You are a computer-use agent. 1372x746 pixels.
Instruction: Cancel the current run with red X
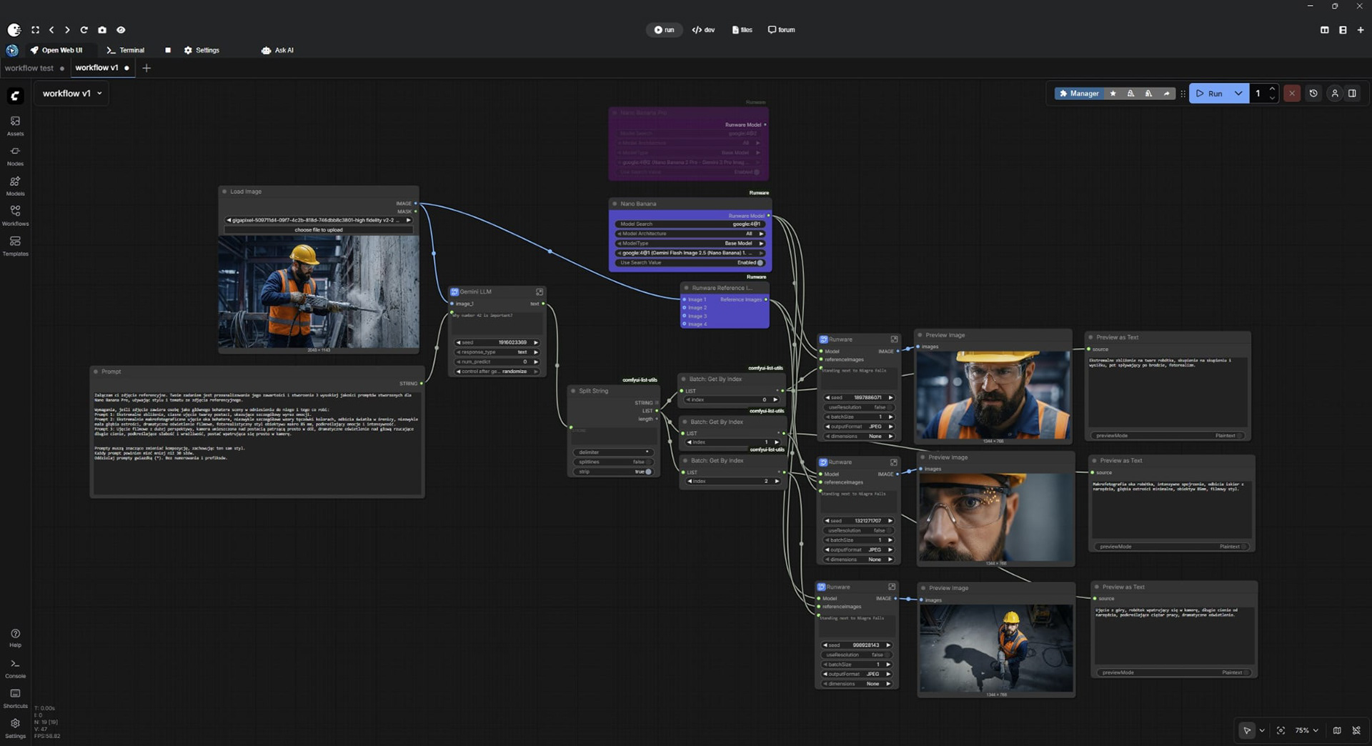[x=1292, y=94]
